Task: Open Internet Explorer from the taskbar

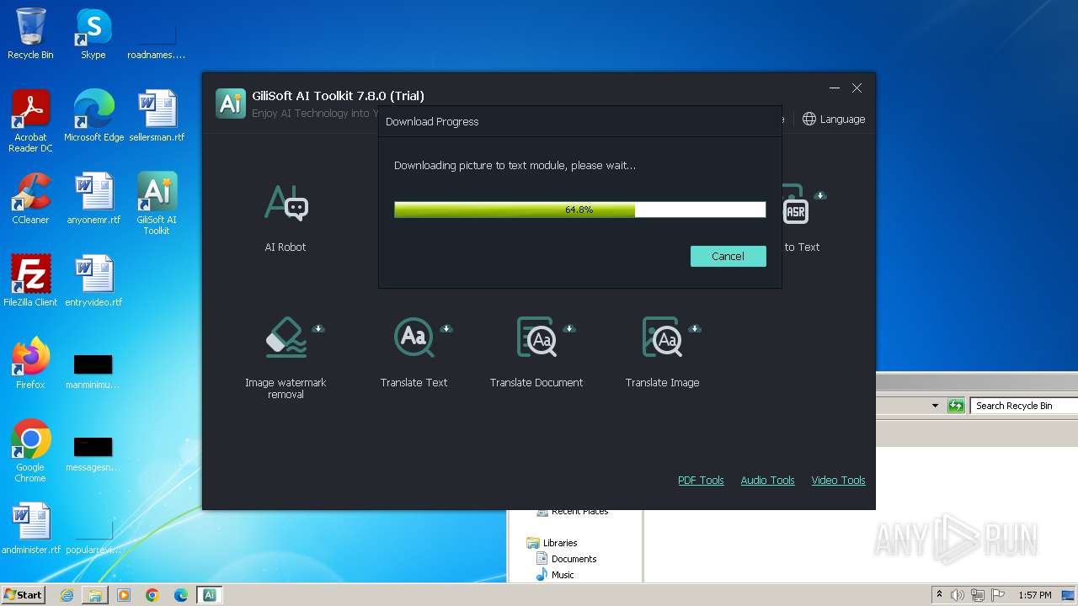Action: 67,595
